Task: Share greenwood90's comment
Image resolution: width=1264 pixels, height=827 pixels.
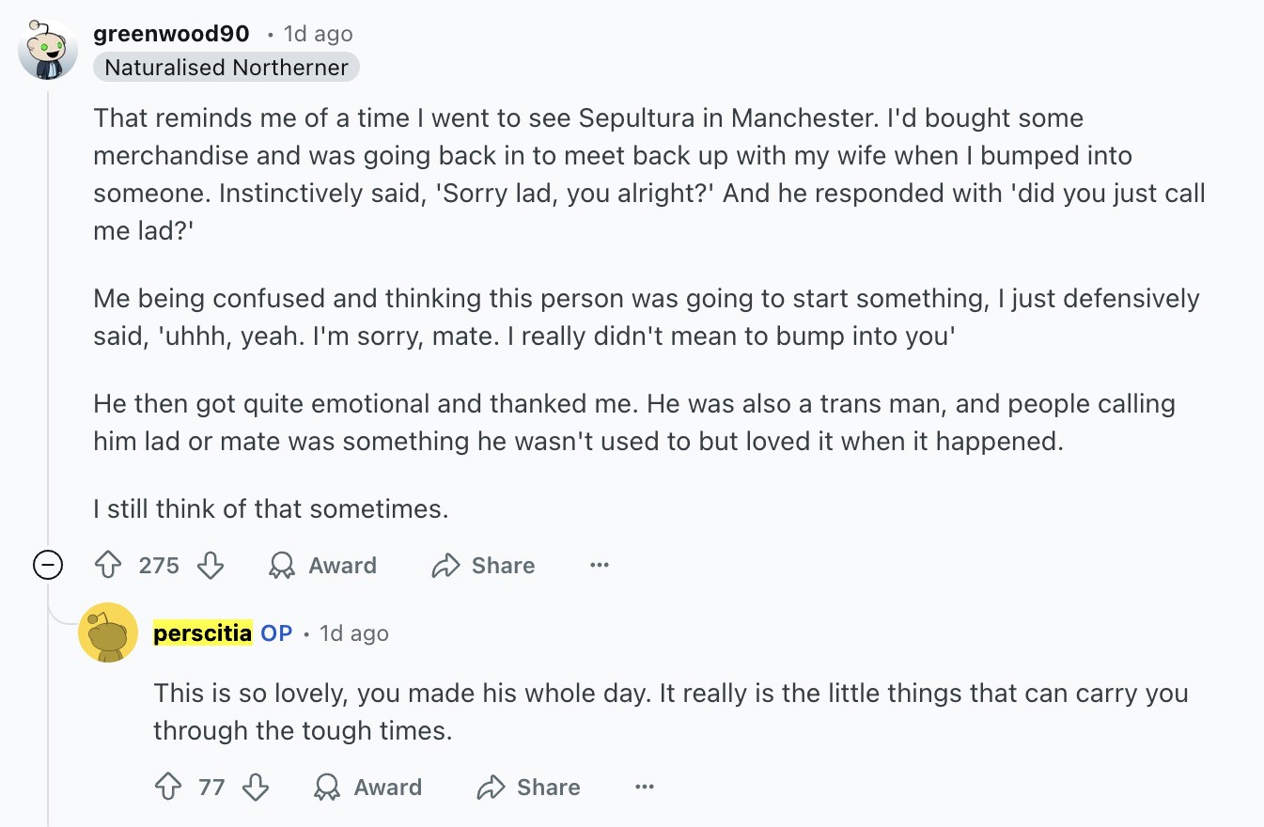Action: coord(482,565)
